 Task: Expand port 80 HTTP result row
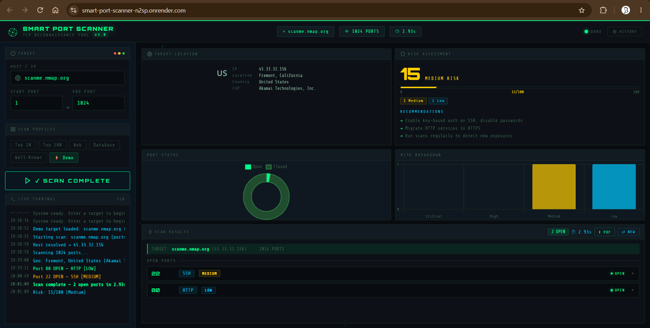click(x=393, y=290)
